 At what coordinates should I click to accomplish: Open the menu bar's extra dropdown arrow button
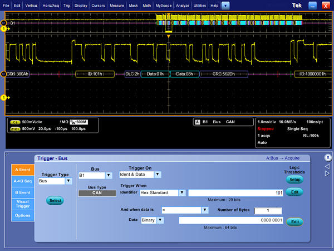pyautogui.click(x=225, y=5)
